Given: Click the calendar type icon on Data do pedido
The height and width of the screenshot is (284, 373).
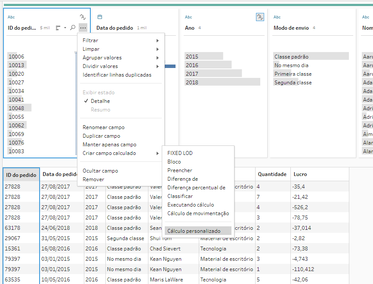Looking at the screenshot, I should [x=99, y=17].
